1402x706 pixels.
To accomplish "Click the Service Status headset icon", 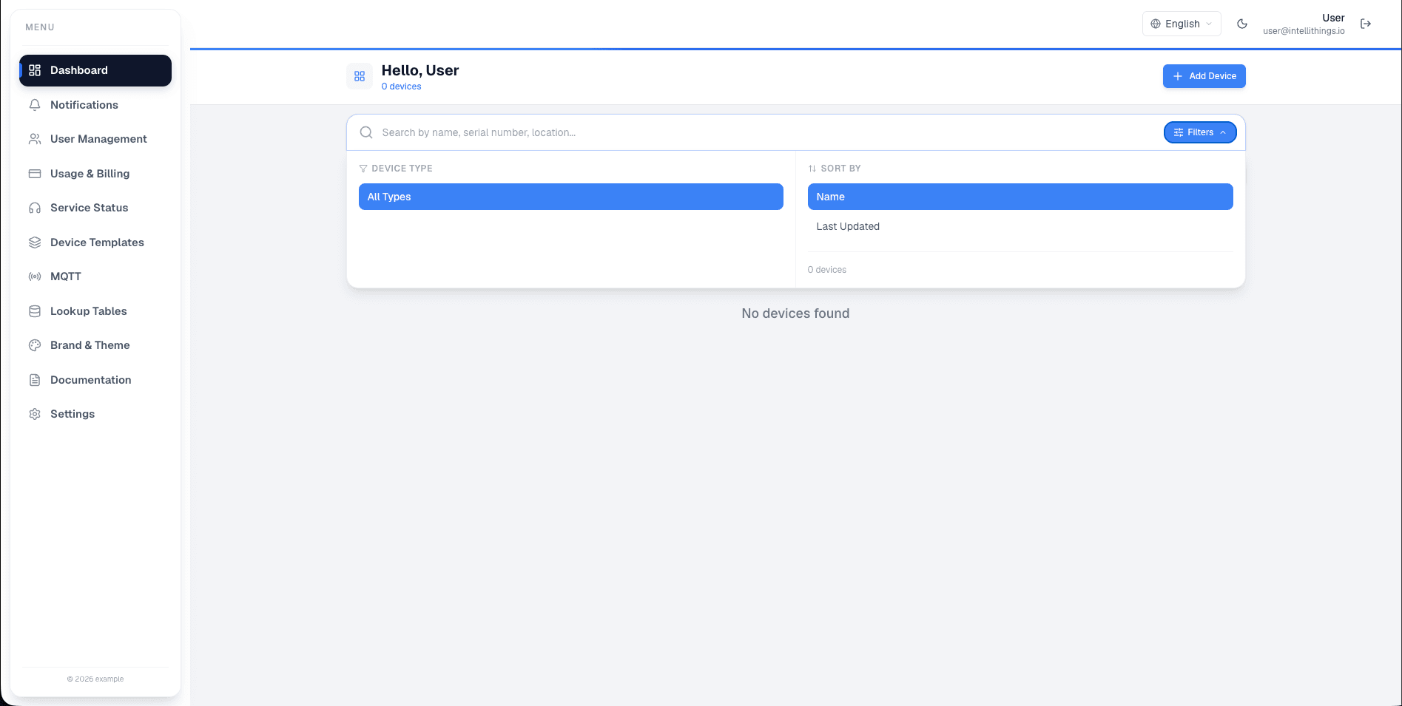I will pyautogui.click(x=35, y=208).
